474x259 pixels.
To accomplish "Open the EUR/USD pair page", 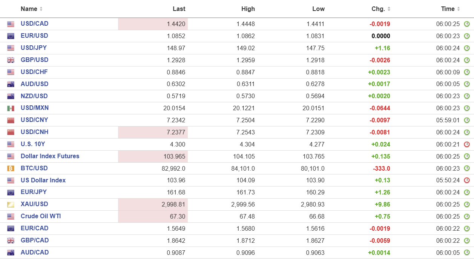I will click(x=34, y=36).
